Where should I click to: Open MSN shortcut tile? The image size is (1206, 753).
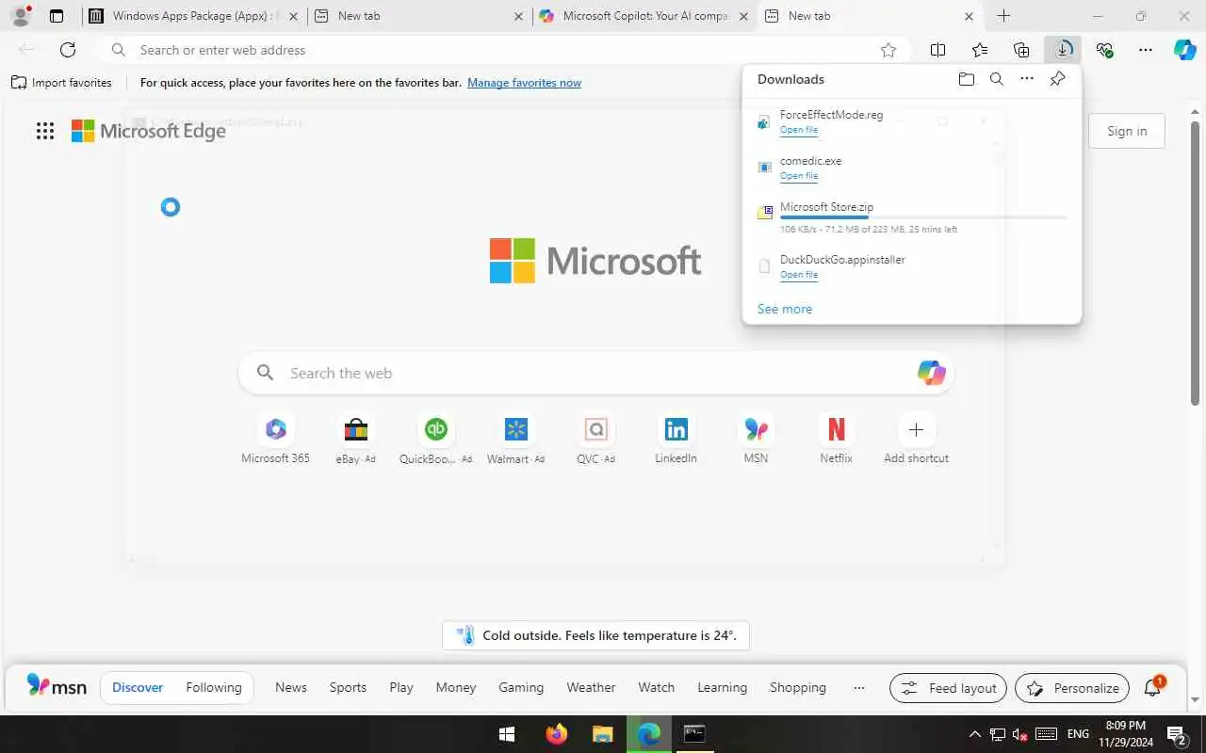click(x=756, y=439)
